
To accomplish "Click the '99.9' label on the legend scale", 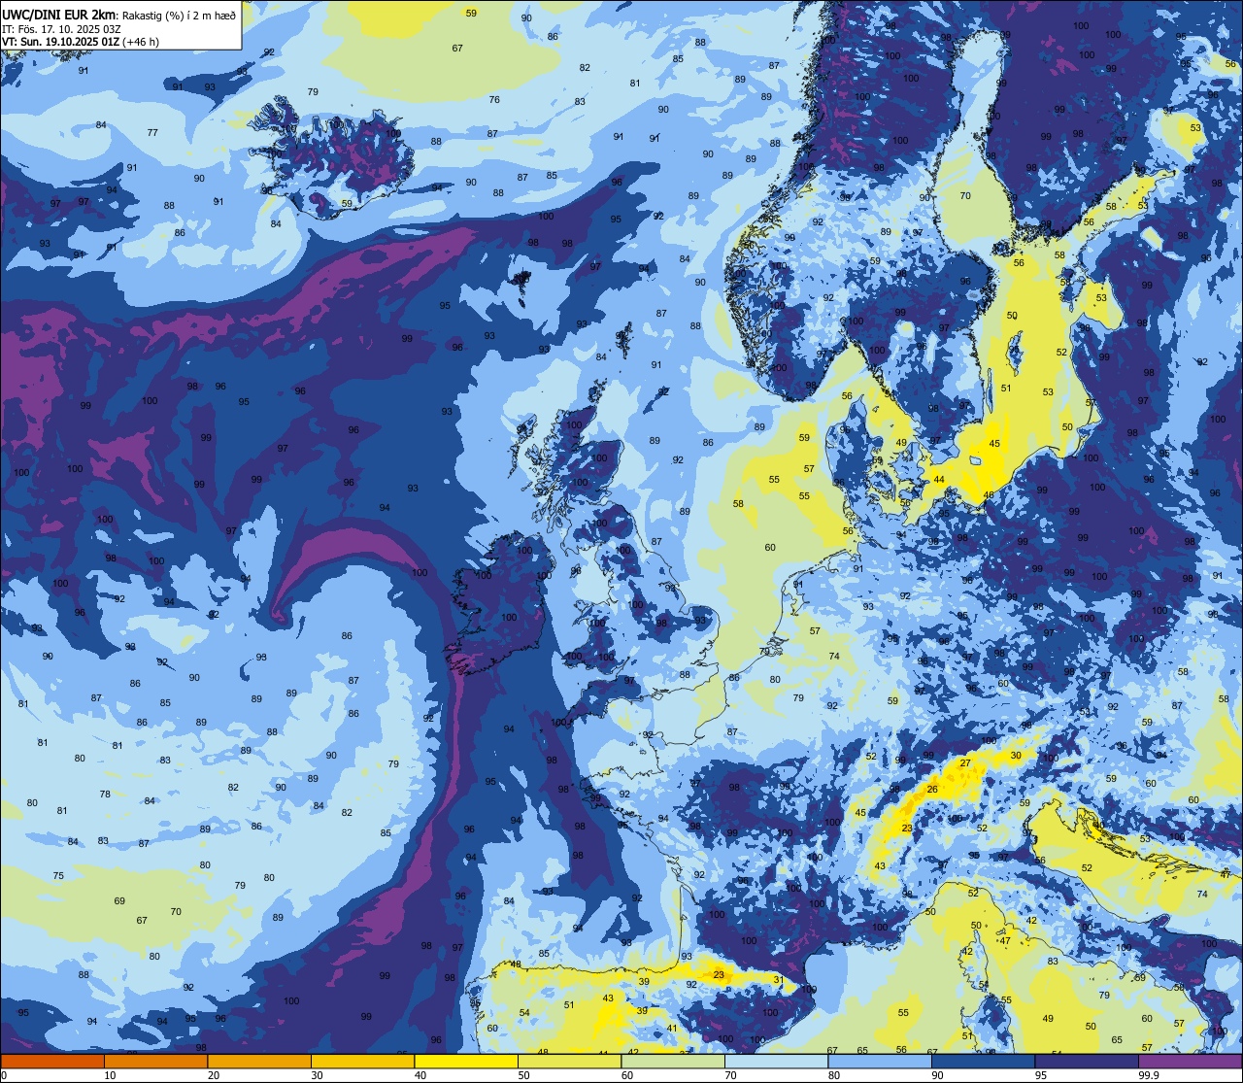I will click(1149, 1075).
